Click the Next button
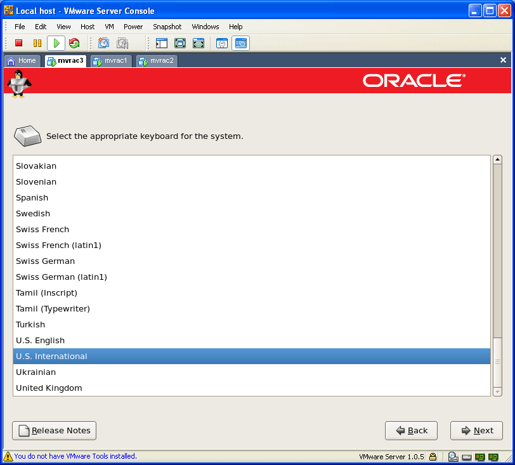The height and width of the screenshot is (465, 515). coord(476,430)
